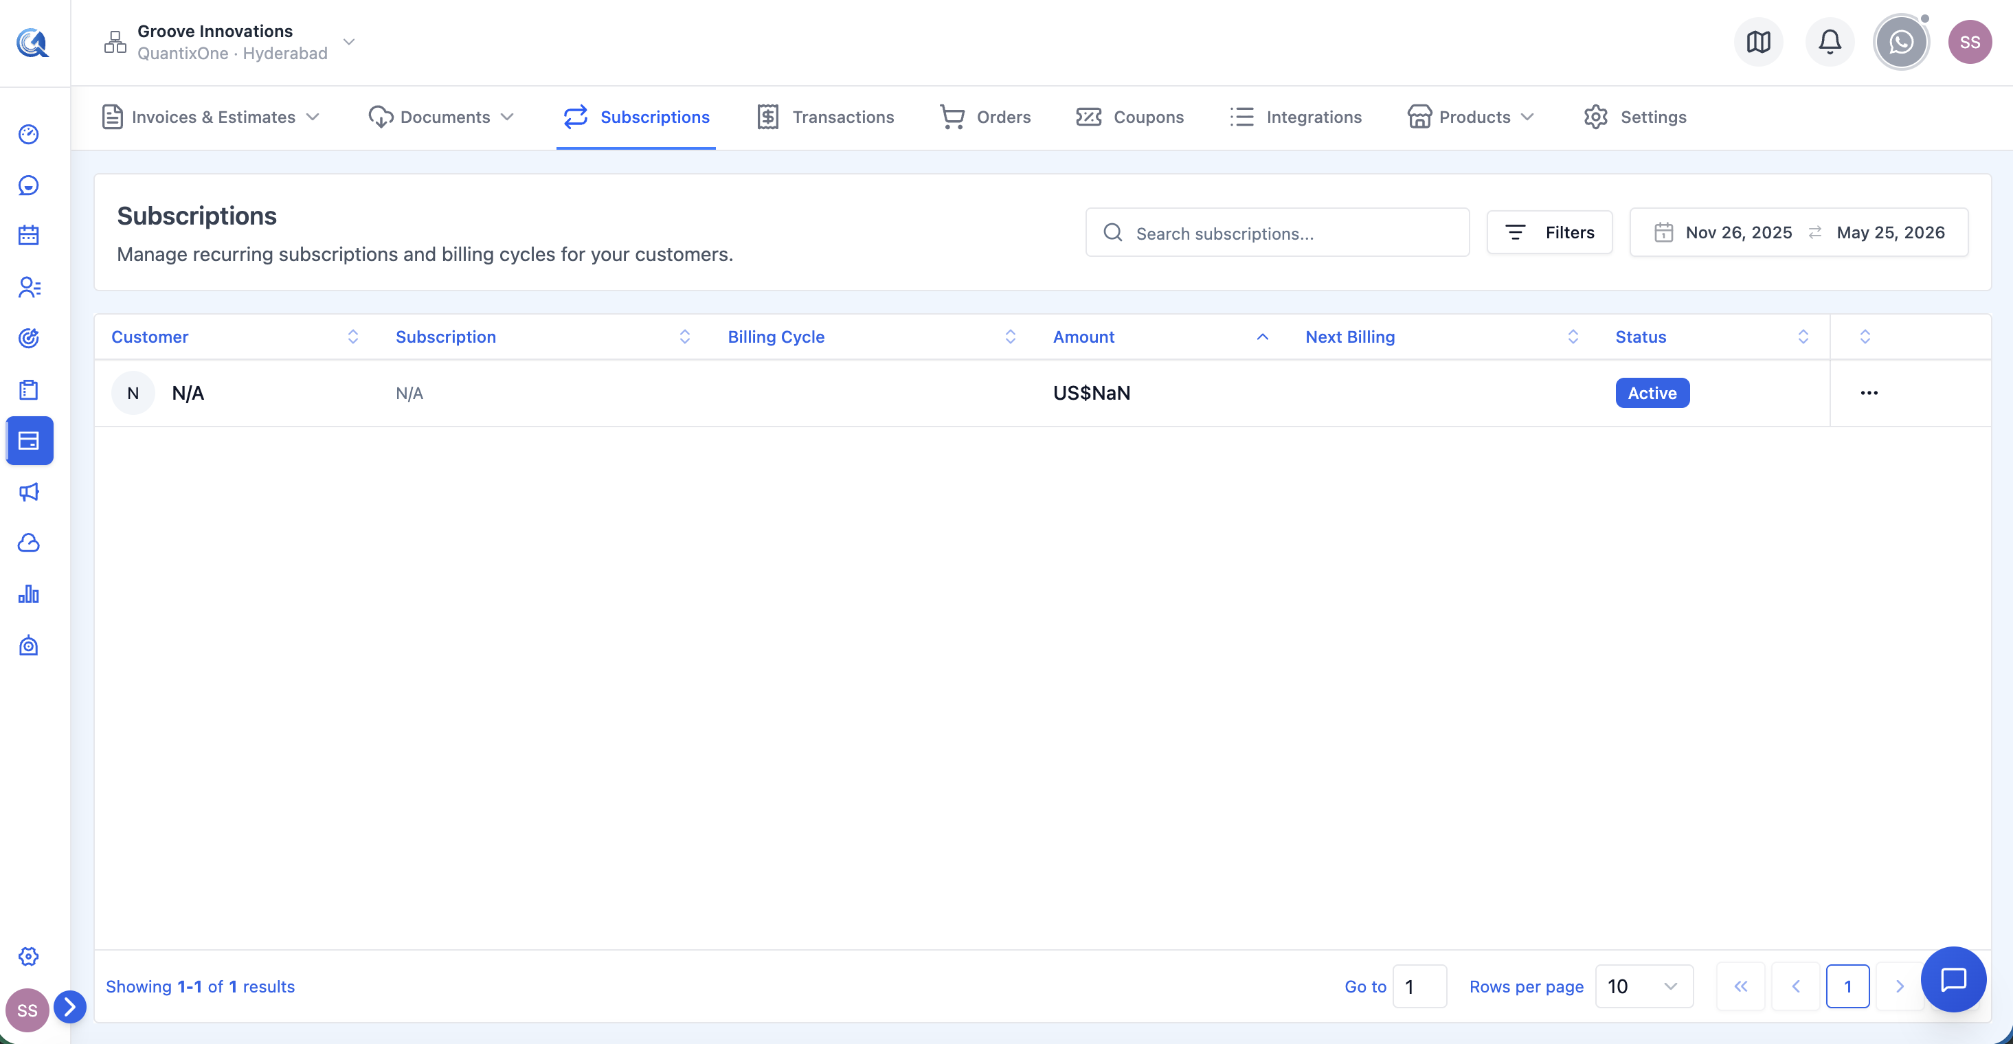Select page 1 in pagination

point(1847,986)
